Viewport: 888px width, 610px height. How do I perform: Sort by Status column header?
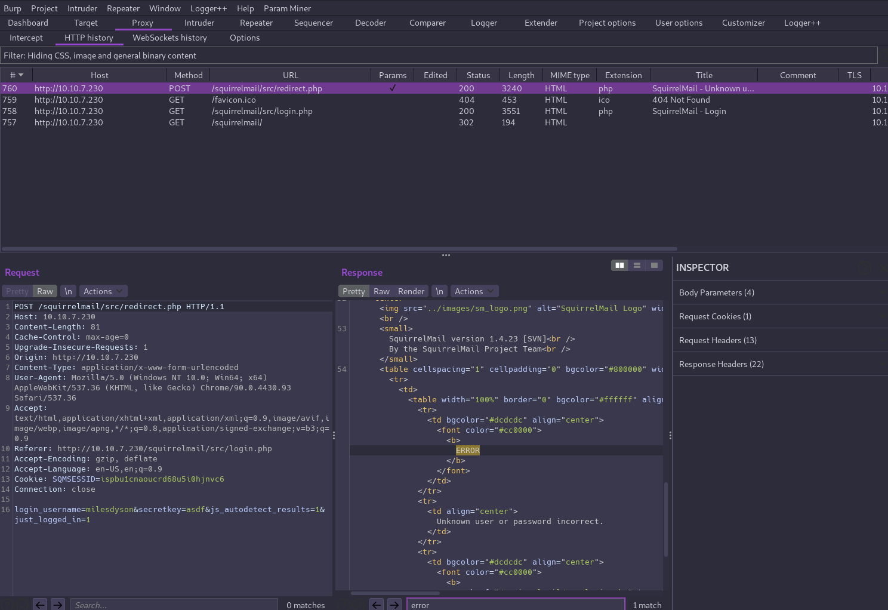(x=478, y=75)
